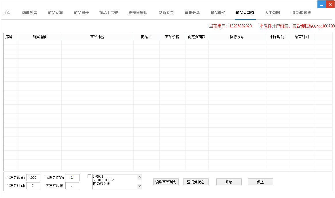Click the 读取商品列表 button

pyautogui.click(x=166, y=182)
